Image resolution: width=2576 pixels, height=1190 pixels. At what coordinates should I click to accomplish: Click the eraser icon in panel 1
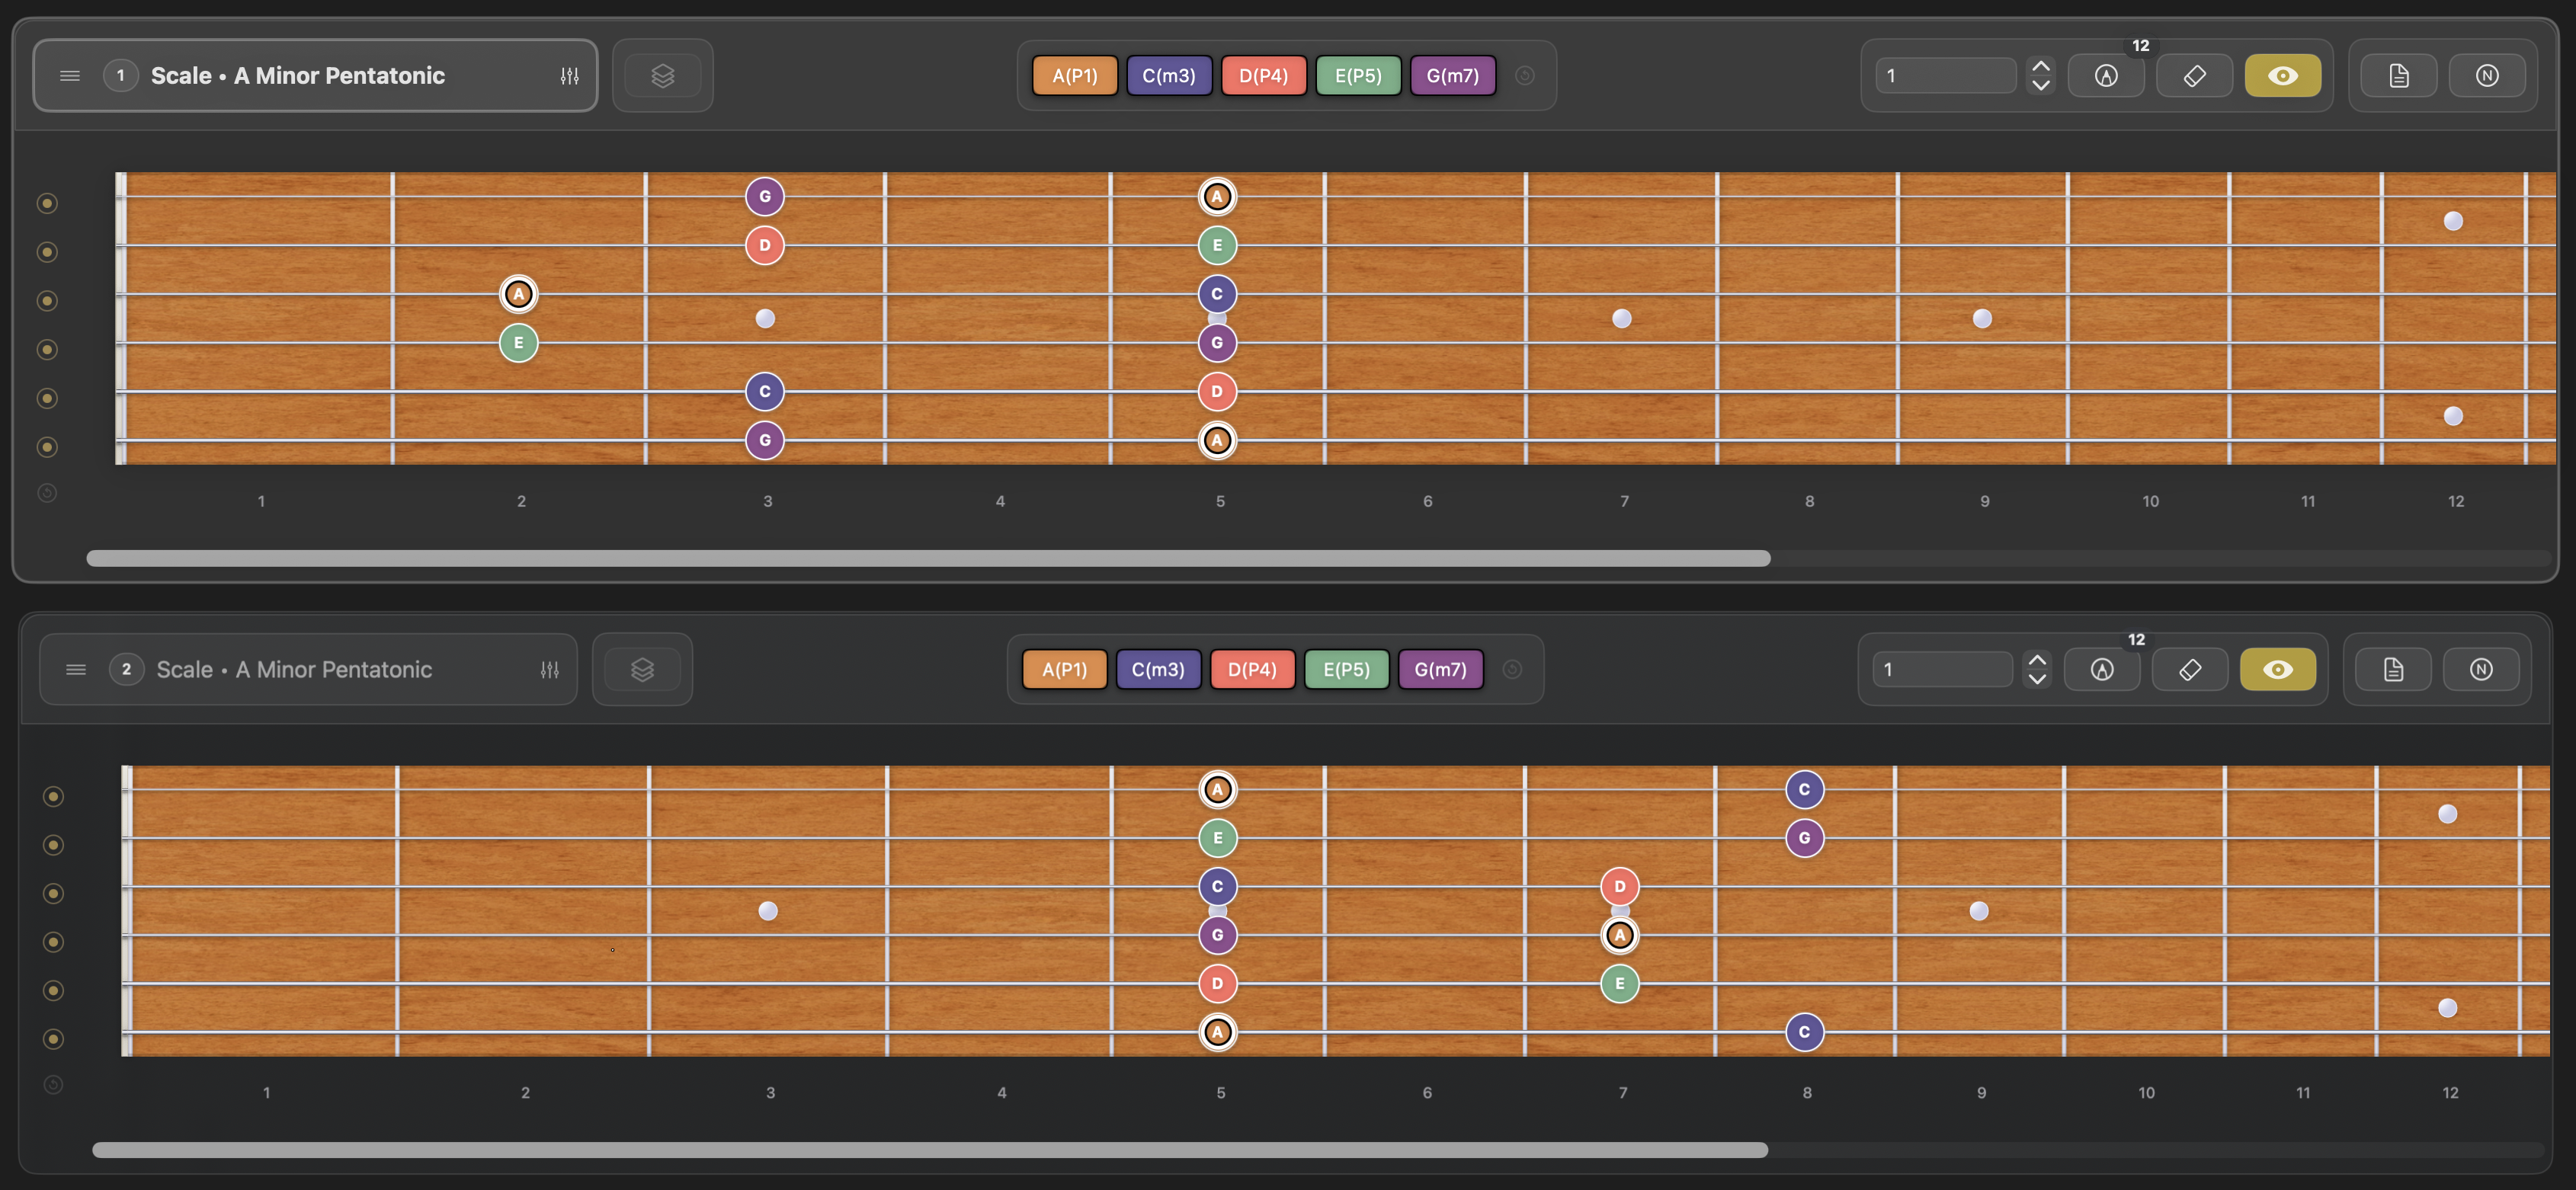point(2194,76)
